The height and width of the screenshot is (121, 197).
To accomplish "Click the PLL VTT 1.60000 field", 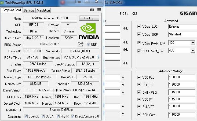I will point(182,107).
